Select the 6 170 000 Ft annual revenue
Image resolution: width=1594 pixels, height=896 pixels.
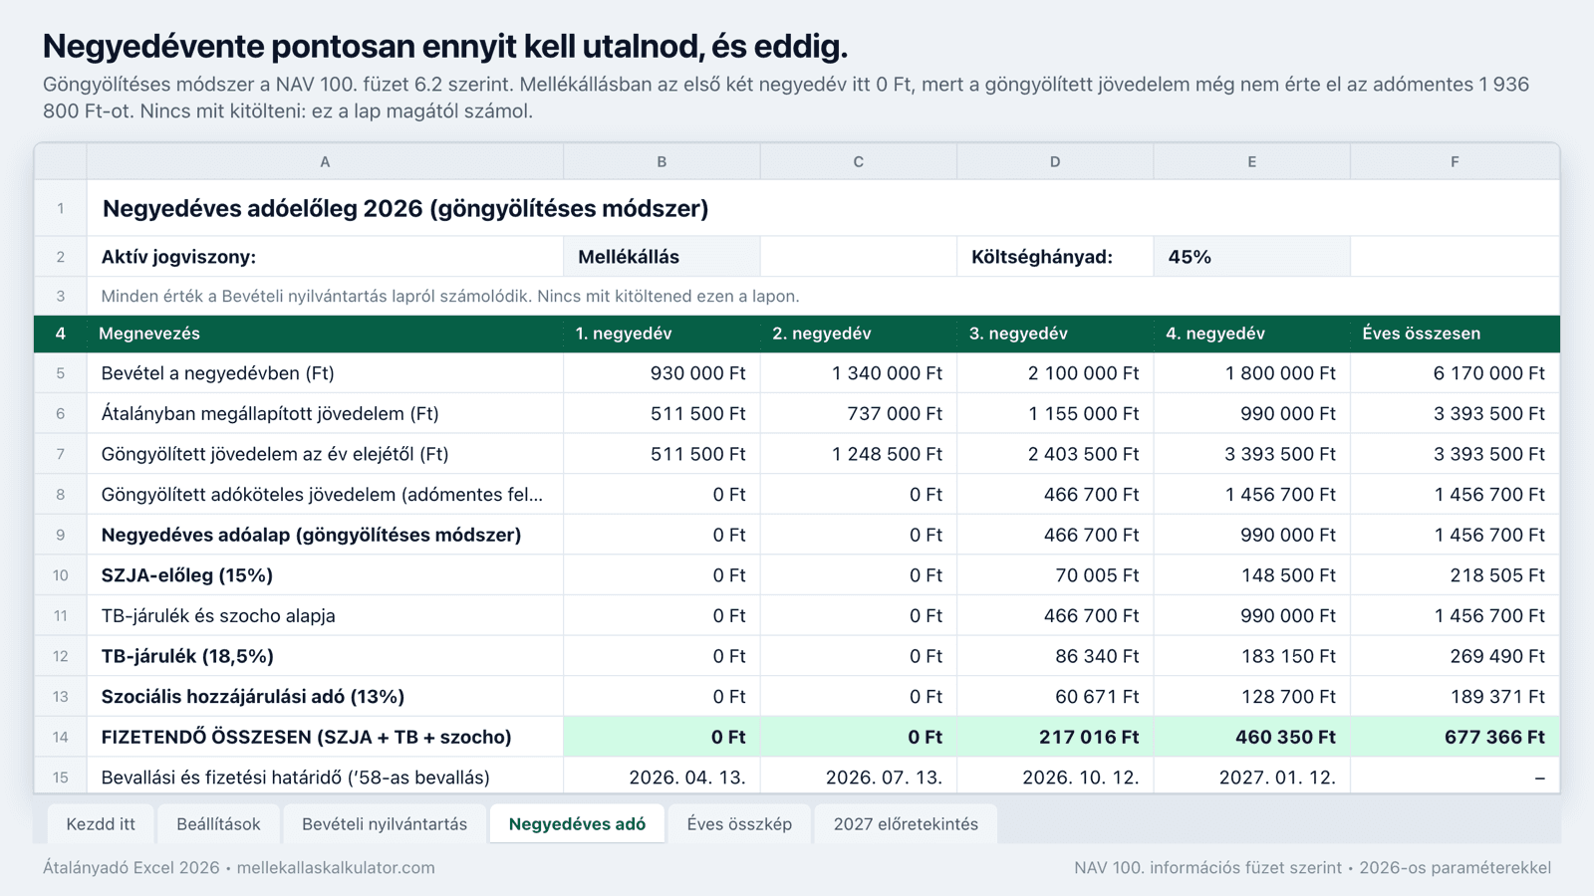tap(1455, 373)
